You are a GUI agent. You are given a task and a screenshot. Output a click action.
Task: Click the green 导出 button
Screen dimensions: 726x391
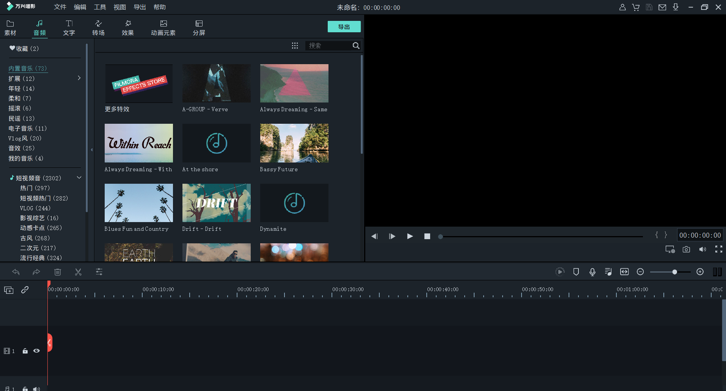[x=344, y=27]
